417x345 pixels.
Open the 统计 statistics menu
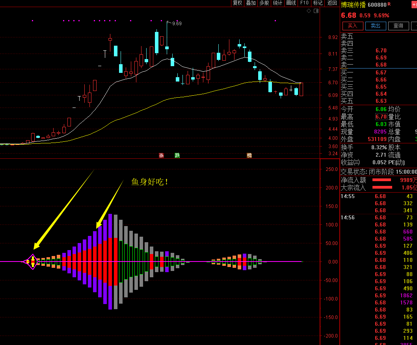pyautogui.click(x=277, y=3)
